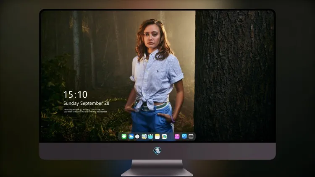Open the blue App Store icon in the dock

(184, 136)
